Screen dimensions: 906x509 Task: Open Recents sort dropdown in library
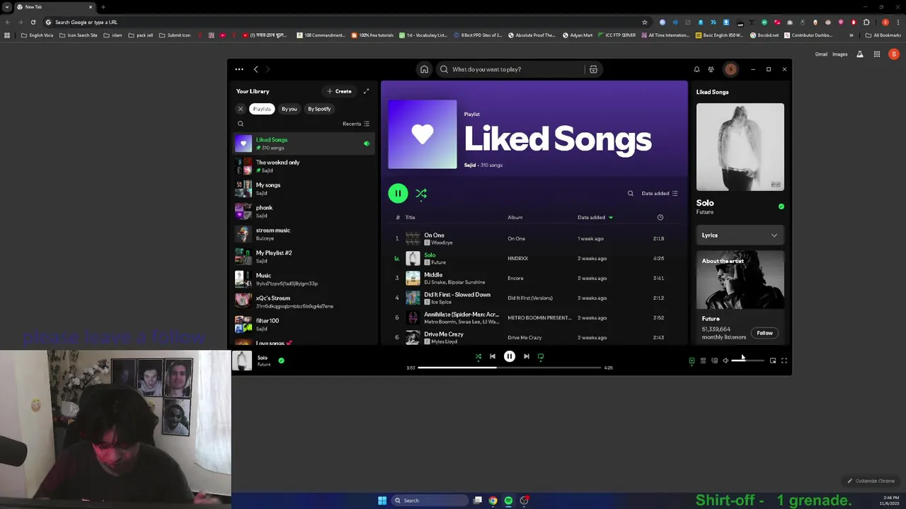click(356, 124)
